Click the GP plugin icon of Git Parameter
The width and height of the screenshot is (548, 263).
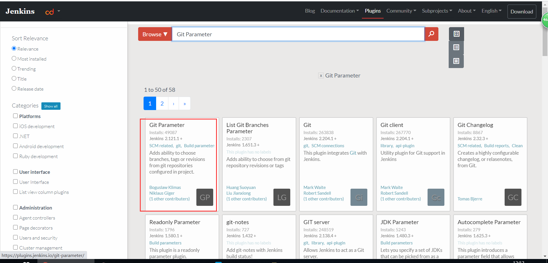(205, 197)
